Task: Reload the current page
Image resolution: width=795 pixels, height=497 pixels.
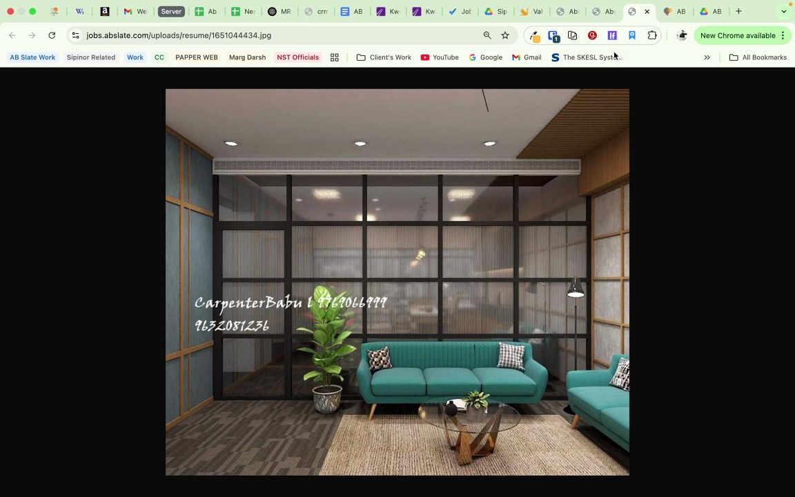Action: pyautogui.click(x=52, y=35)
